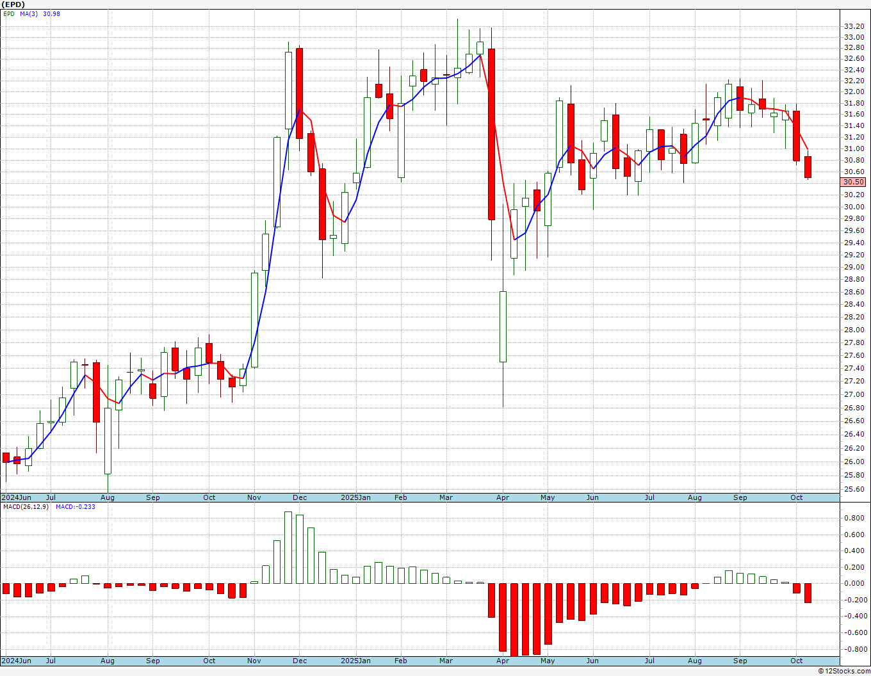Click the 0.000 MACD axis label
Viewport: 871px width, 676px height.
[x=856, y=583]
